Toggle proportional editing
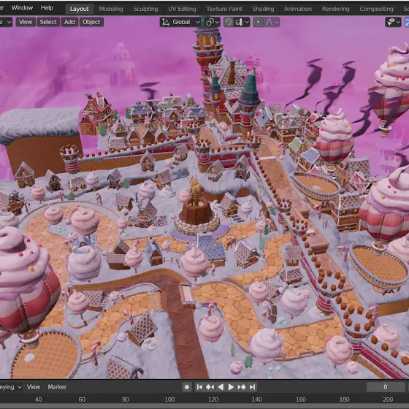 tap(259, 22)
